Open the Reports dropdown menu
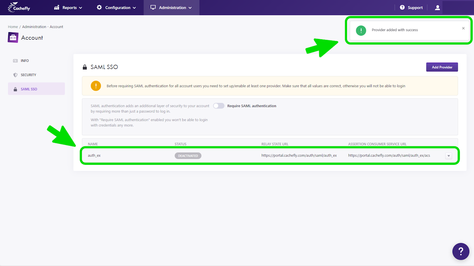 click(68, 8)
